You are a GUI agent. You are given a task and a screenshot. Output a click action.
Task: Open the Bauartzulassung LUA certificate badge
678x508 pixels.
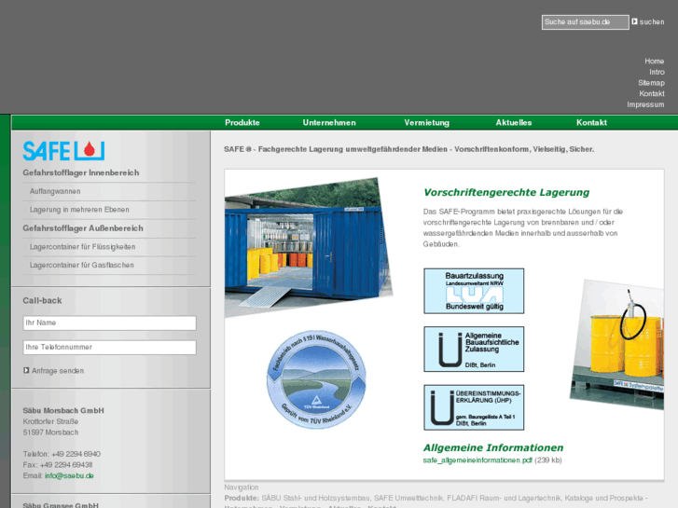point(474,291)
